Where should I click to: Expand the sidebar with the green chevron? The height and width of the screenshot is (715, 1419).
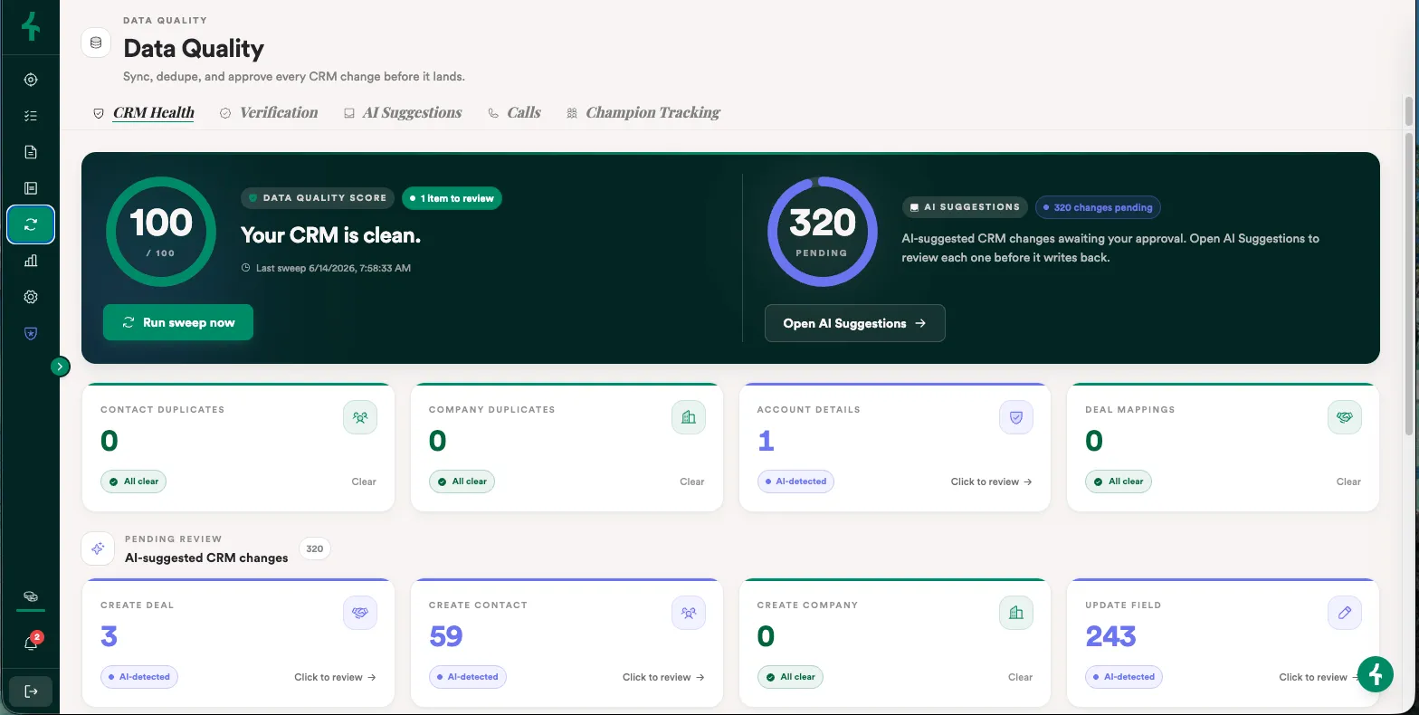tap(60, 367)
